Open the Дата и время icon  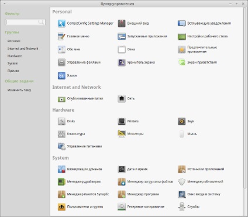122,169
